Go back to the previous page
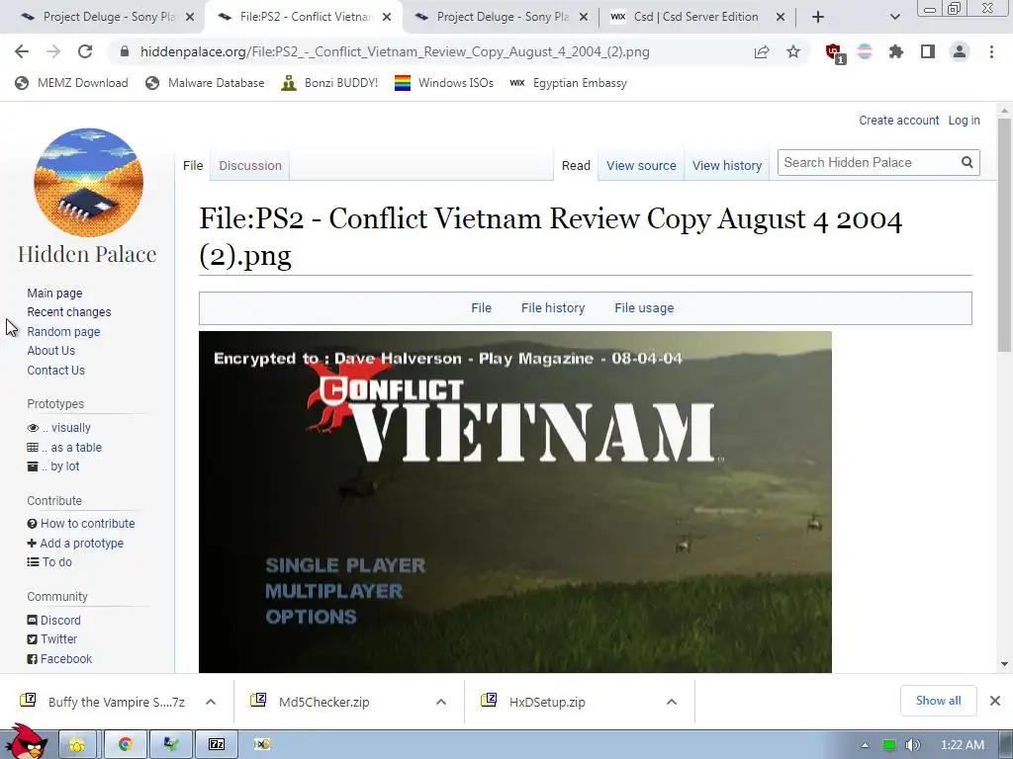This screenshot has width=1013, height=759. (x=22, y=51)
